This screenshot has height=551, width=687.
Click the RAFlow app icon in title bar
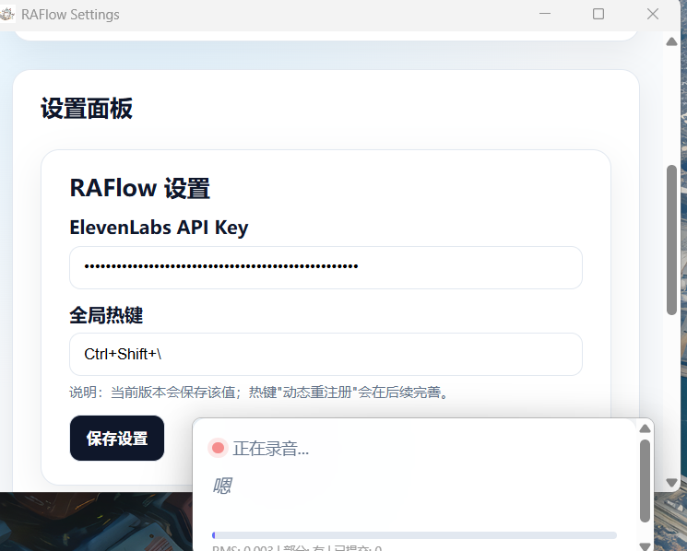[x=7, y=14]
